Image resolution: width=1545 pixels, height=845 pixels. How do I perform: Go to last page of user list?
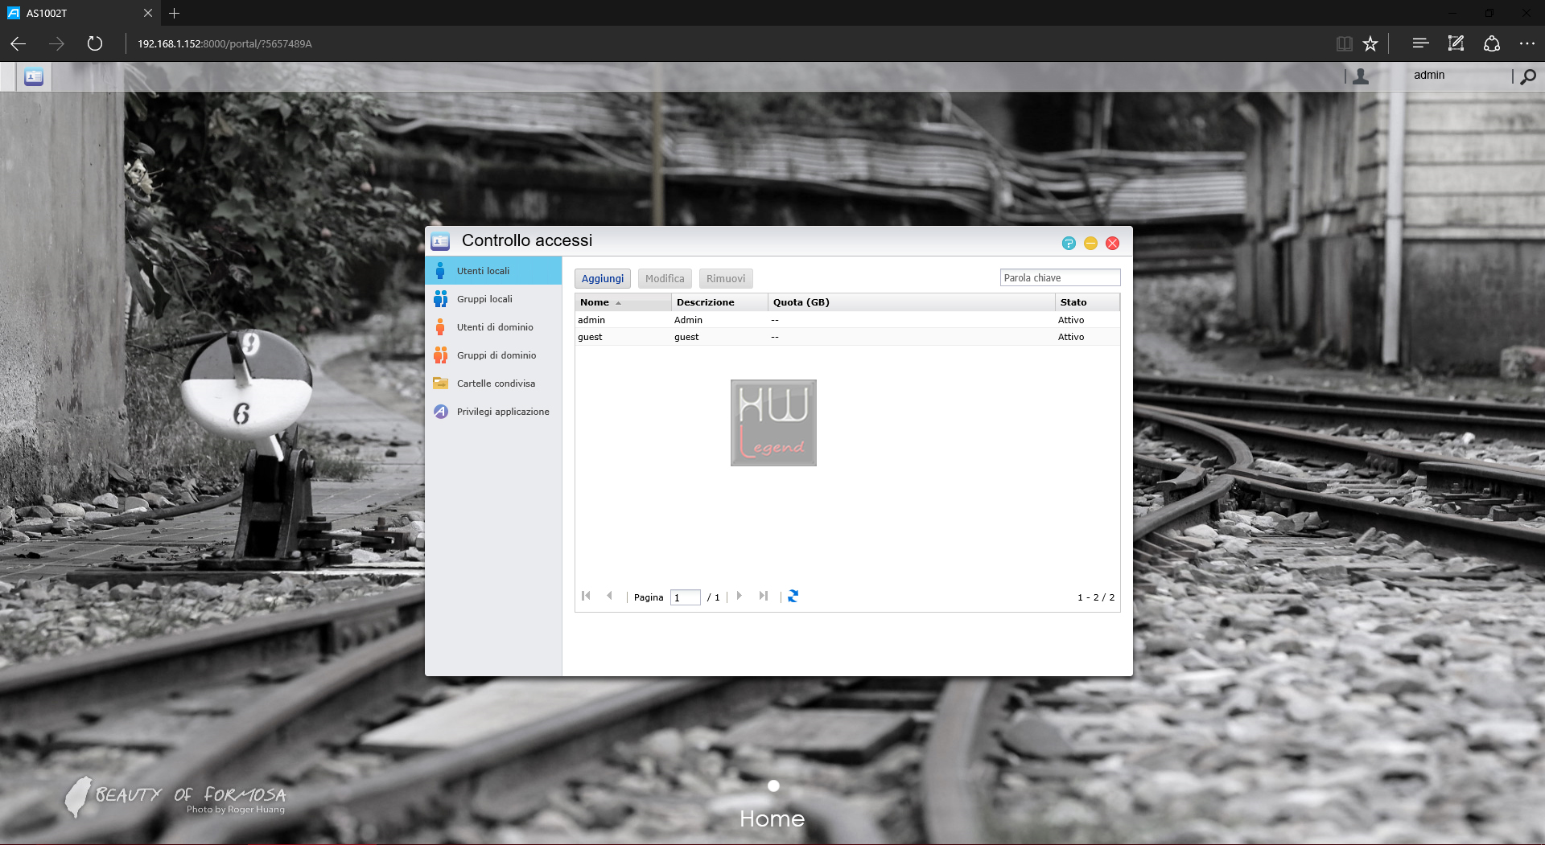(x=764, y=597)
